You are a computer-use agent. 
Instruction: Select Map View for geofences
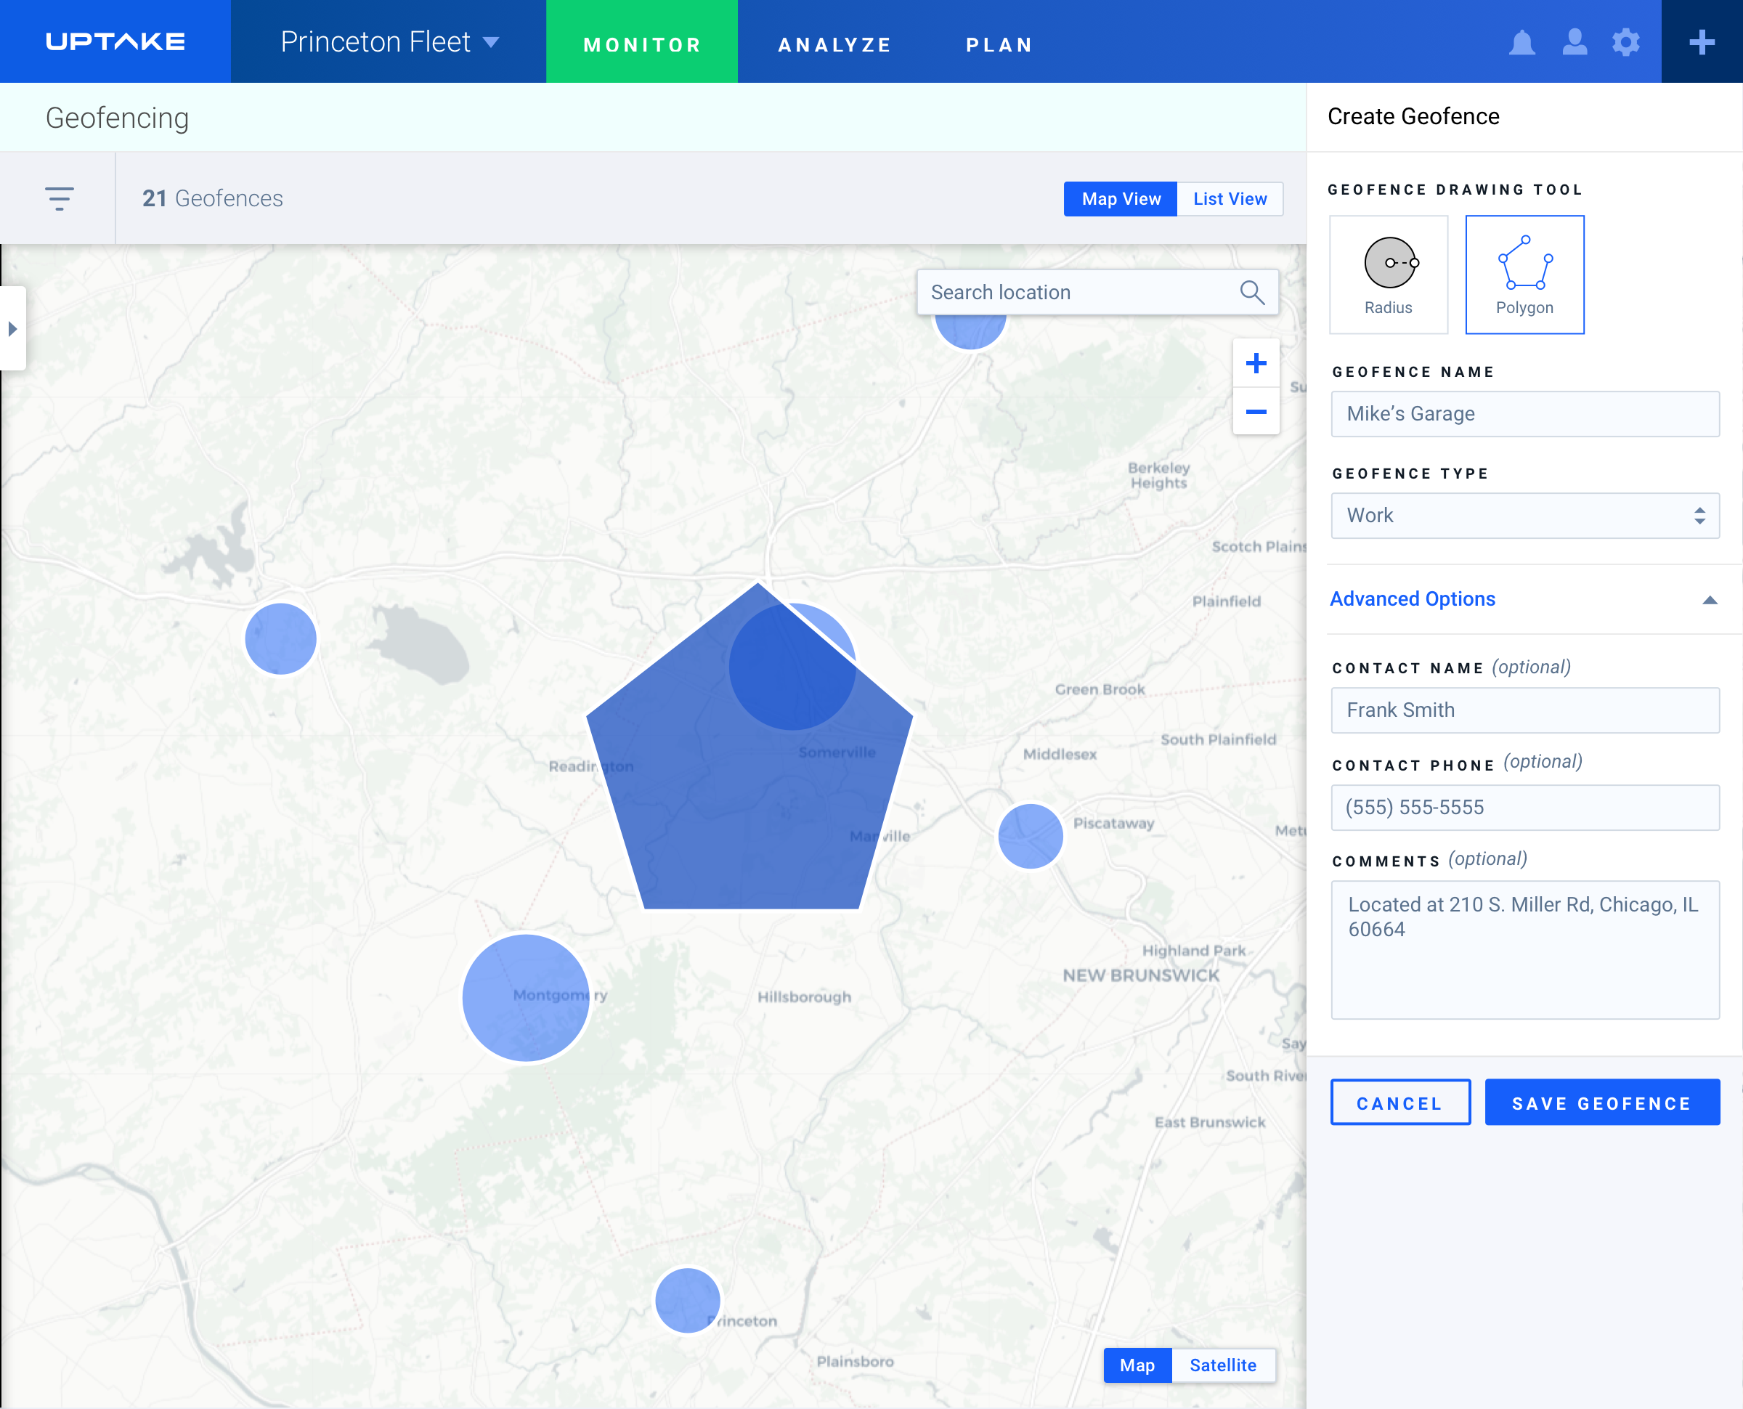pos(1120,199)
